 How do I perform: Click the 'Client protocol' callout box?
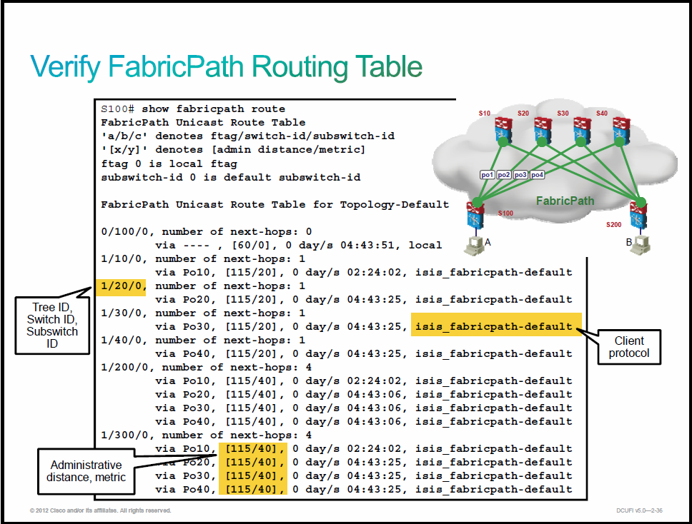(x=629, y=347)
